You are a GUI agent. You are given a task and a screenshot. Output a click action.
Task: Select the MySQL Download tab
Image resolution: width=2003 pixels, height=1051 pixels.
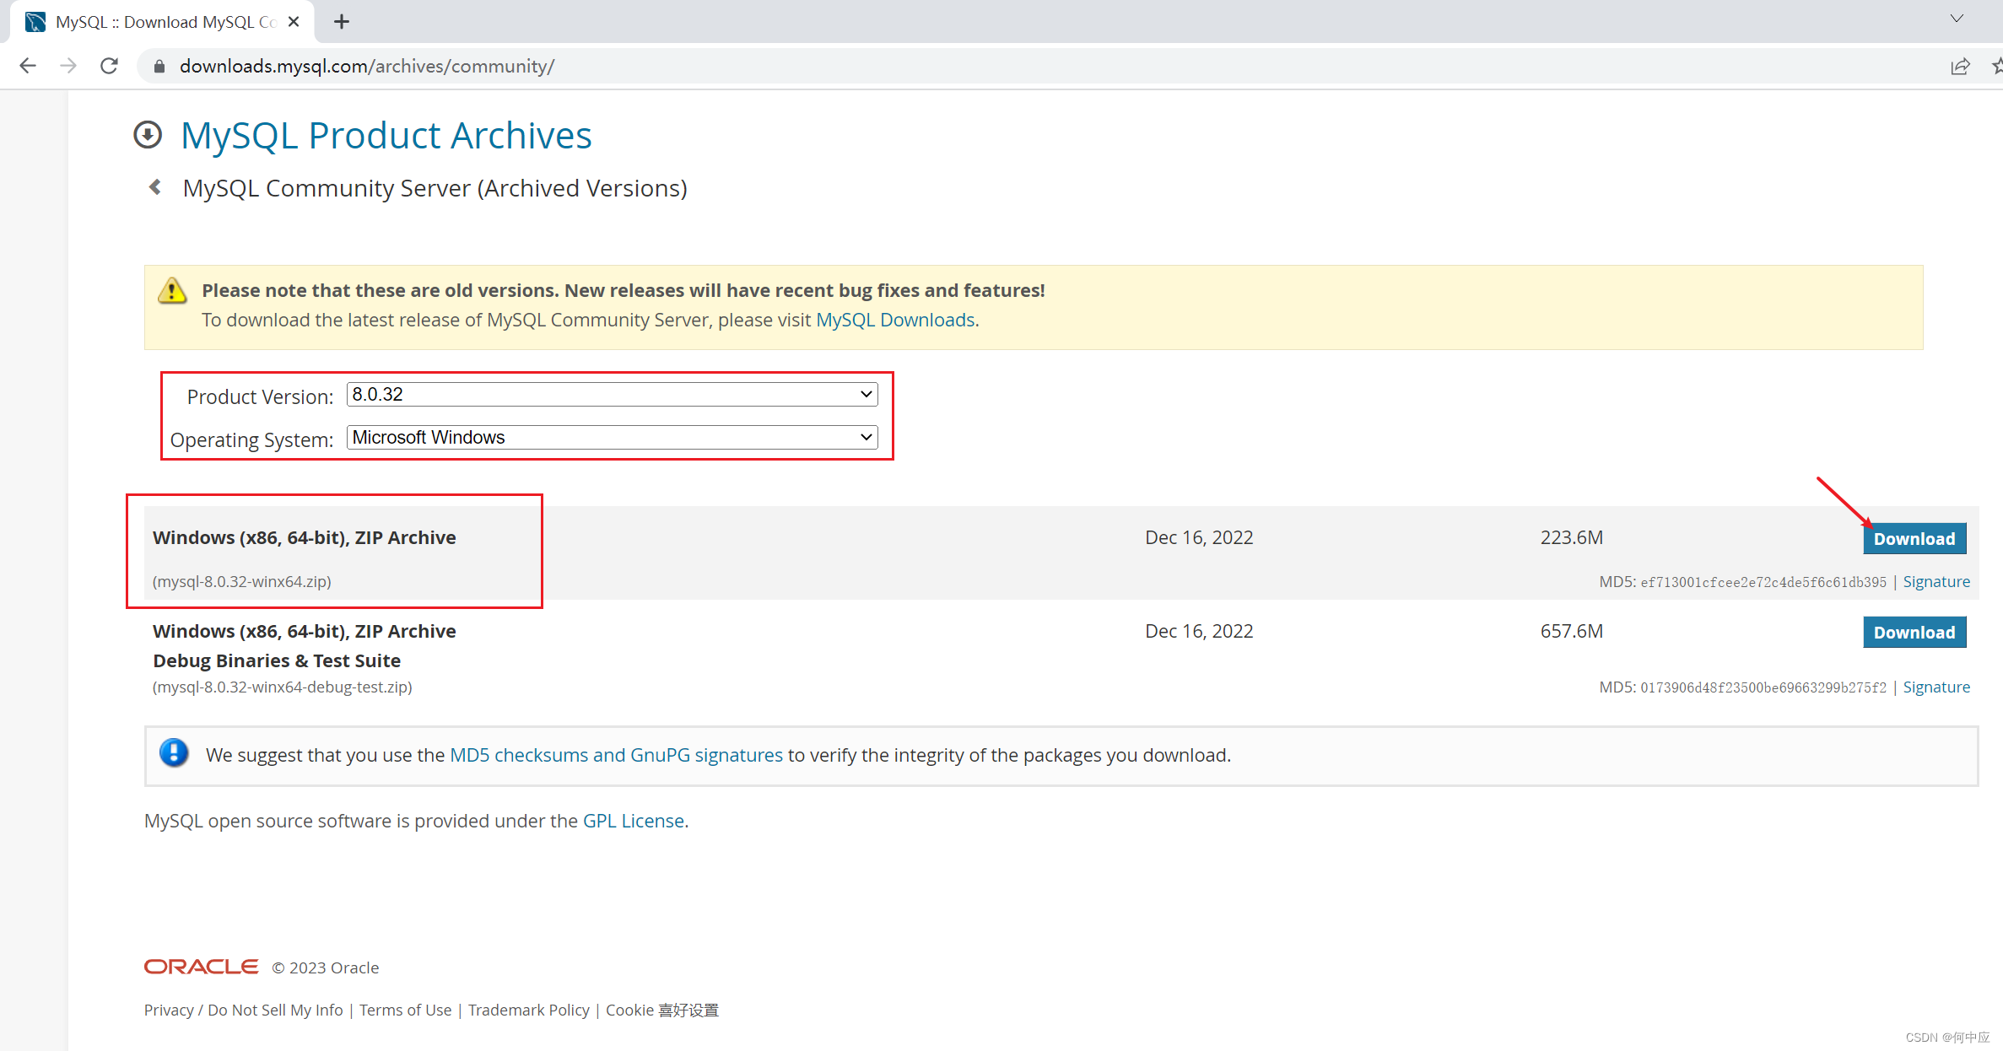coord(162,22)
